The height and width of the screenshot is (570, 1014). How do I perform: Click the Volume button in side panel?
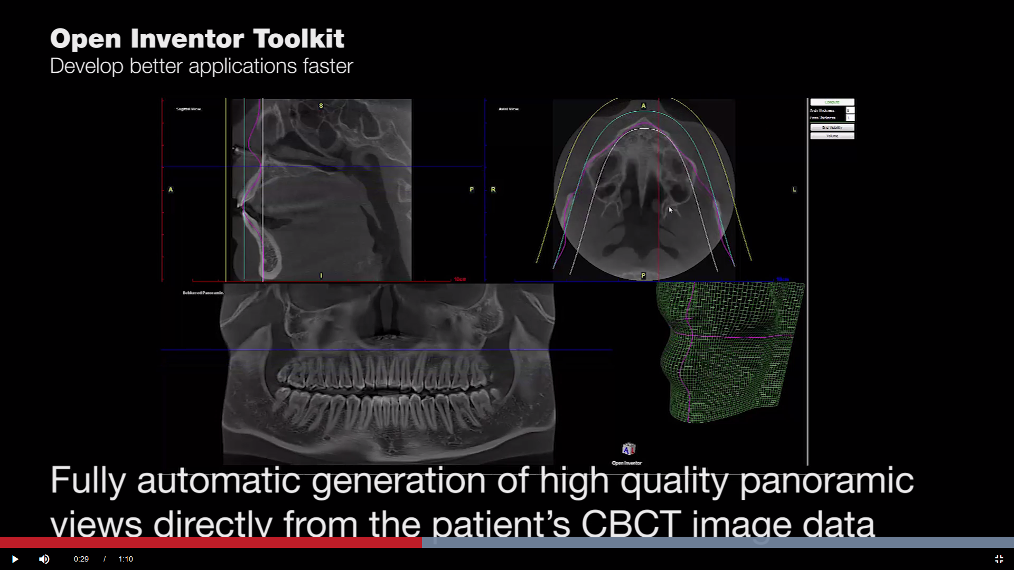[x=832, y=136]
